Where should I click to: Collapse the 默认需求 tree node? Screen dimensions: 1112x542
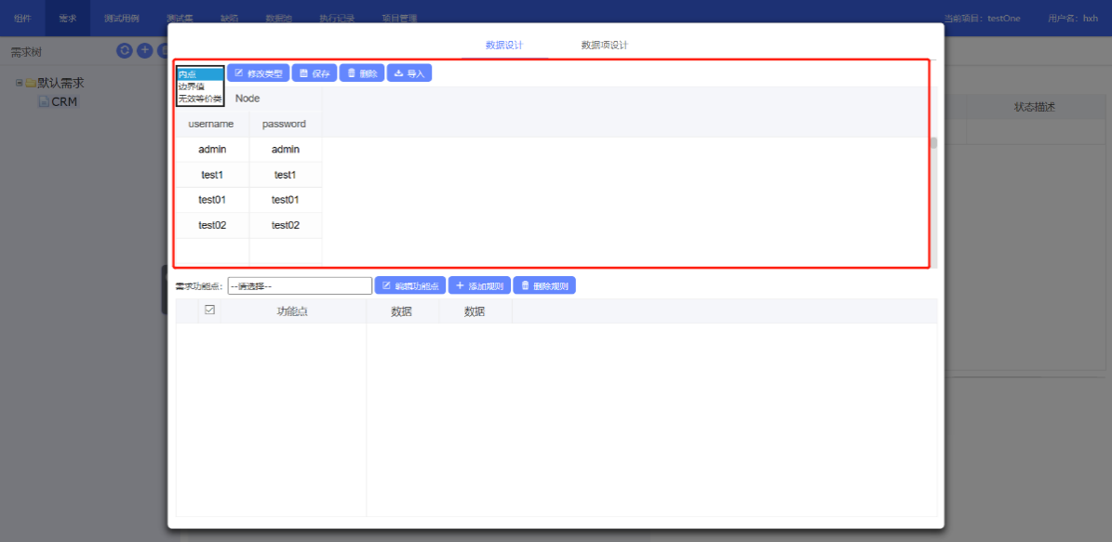tap(19, 83)
